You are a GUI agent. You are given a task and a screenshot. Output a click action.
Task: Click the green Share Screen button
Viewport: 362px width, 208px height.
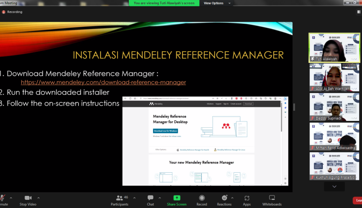pos(177,200)
